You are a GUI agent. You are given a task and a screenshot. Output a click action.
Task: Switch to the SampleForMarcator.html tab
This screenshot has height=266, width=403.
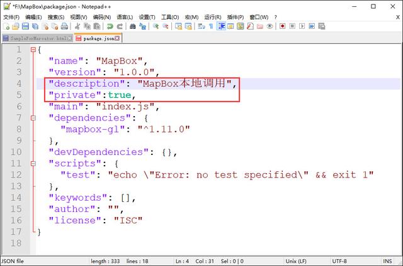pyautogui.click(x=38, y=38)
